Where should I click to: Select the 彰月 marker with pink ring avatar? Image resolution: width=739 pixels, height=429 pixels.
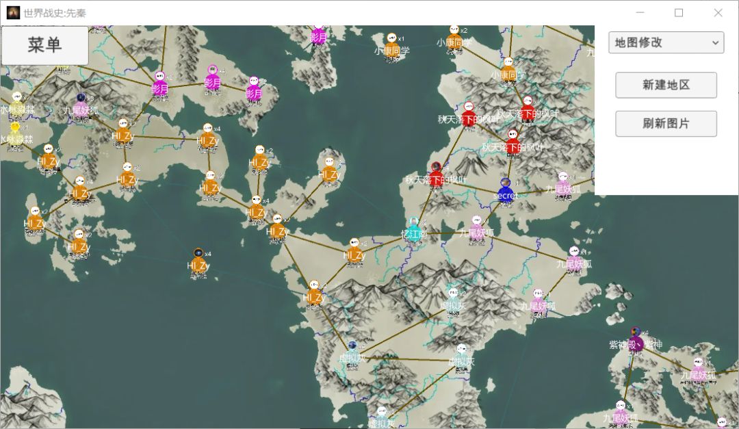coord(213,79)
